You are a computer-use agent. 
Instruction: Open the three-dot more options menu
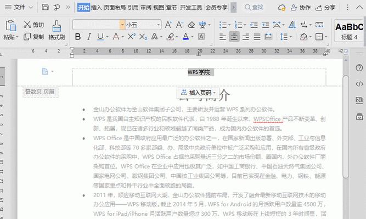[347, 8]
